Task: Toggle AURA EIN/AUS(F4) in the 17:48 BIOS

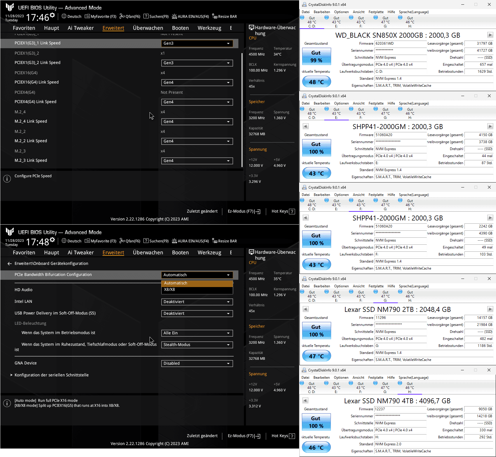Action: pyautogui.click(x=190, y=241)
